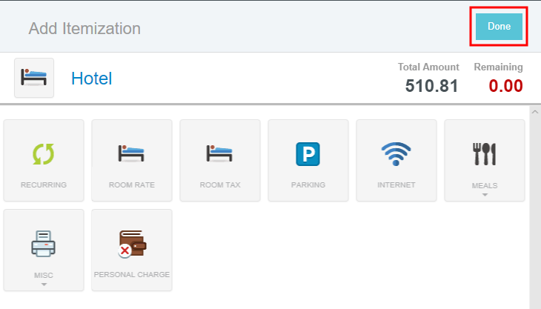541x309 pixels.
Task: Click the scrollbar up arrow
Action: 534,113
